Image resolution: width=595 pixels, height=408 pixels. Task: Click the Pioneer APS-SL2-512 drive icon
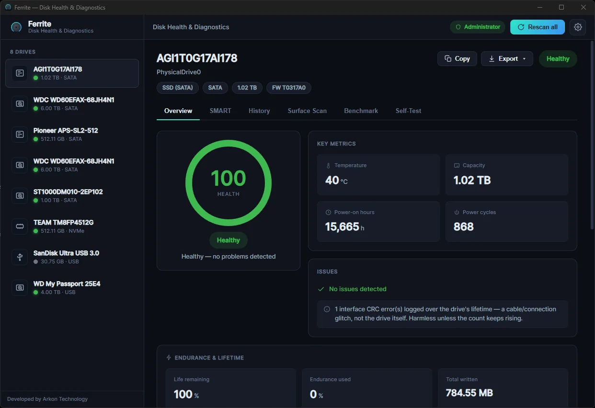coord(20,135)
